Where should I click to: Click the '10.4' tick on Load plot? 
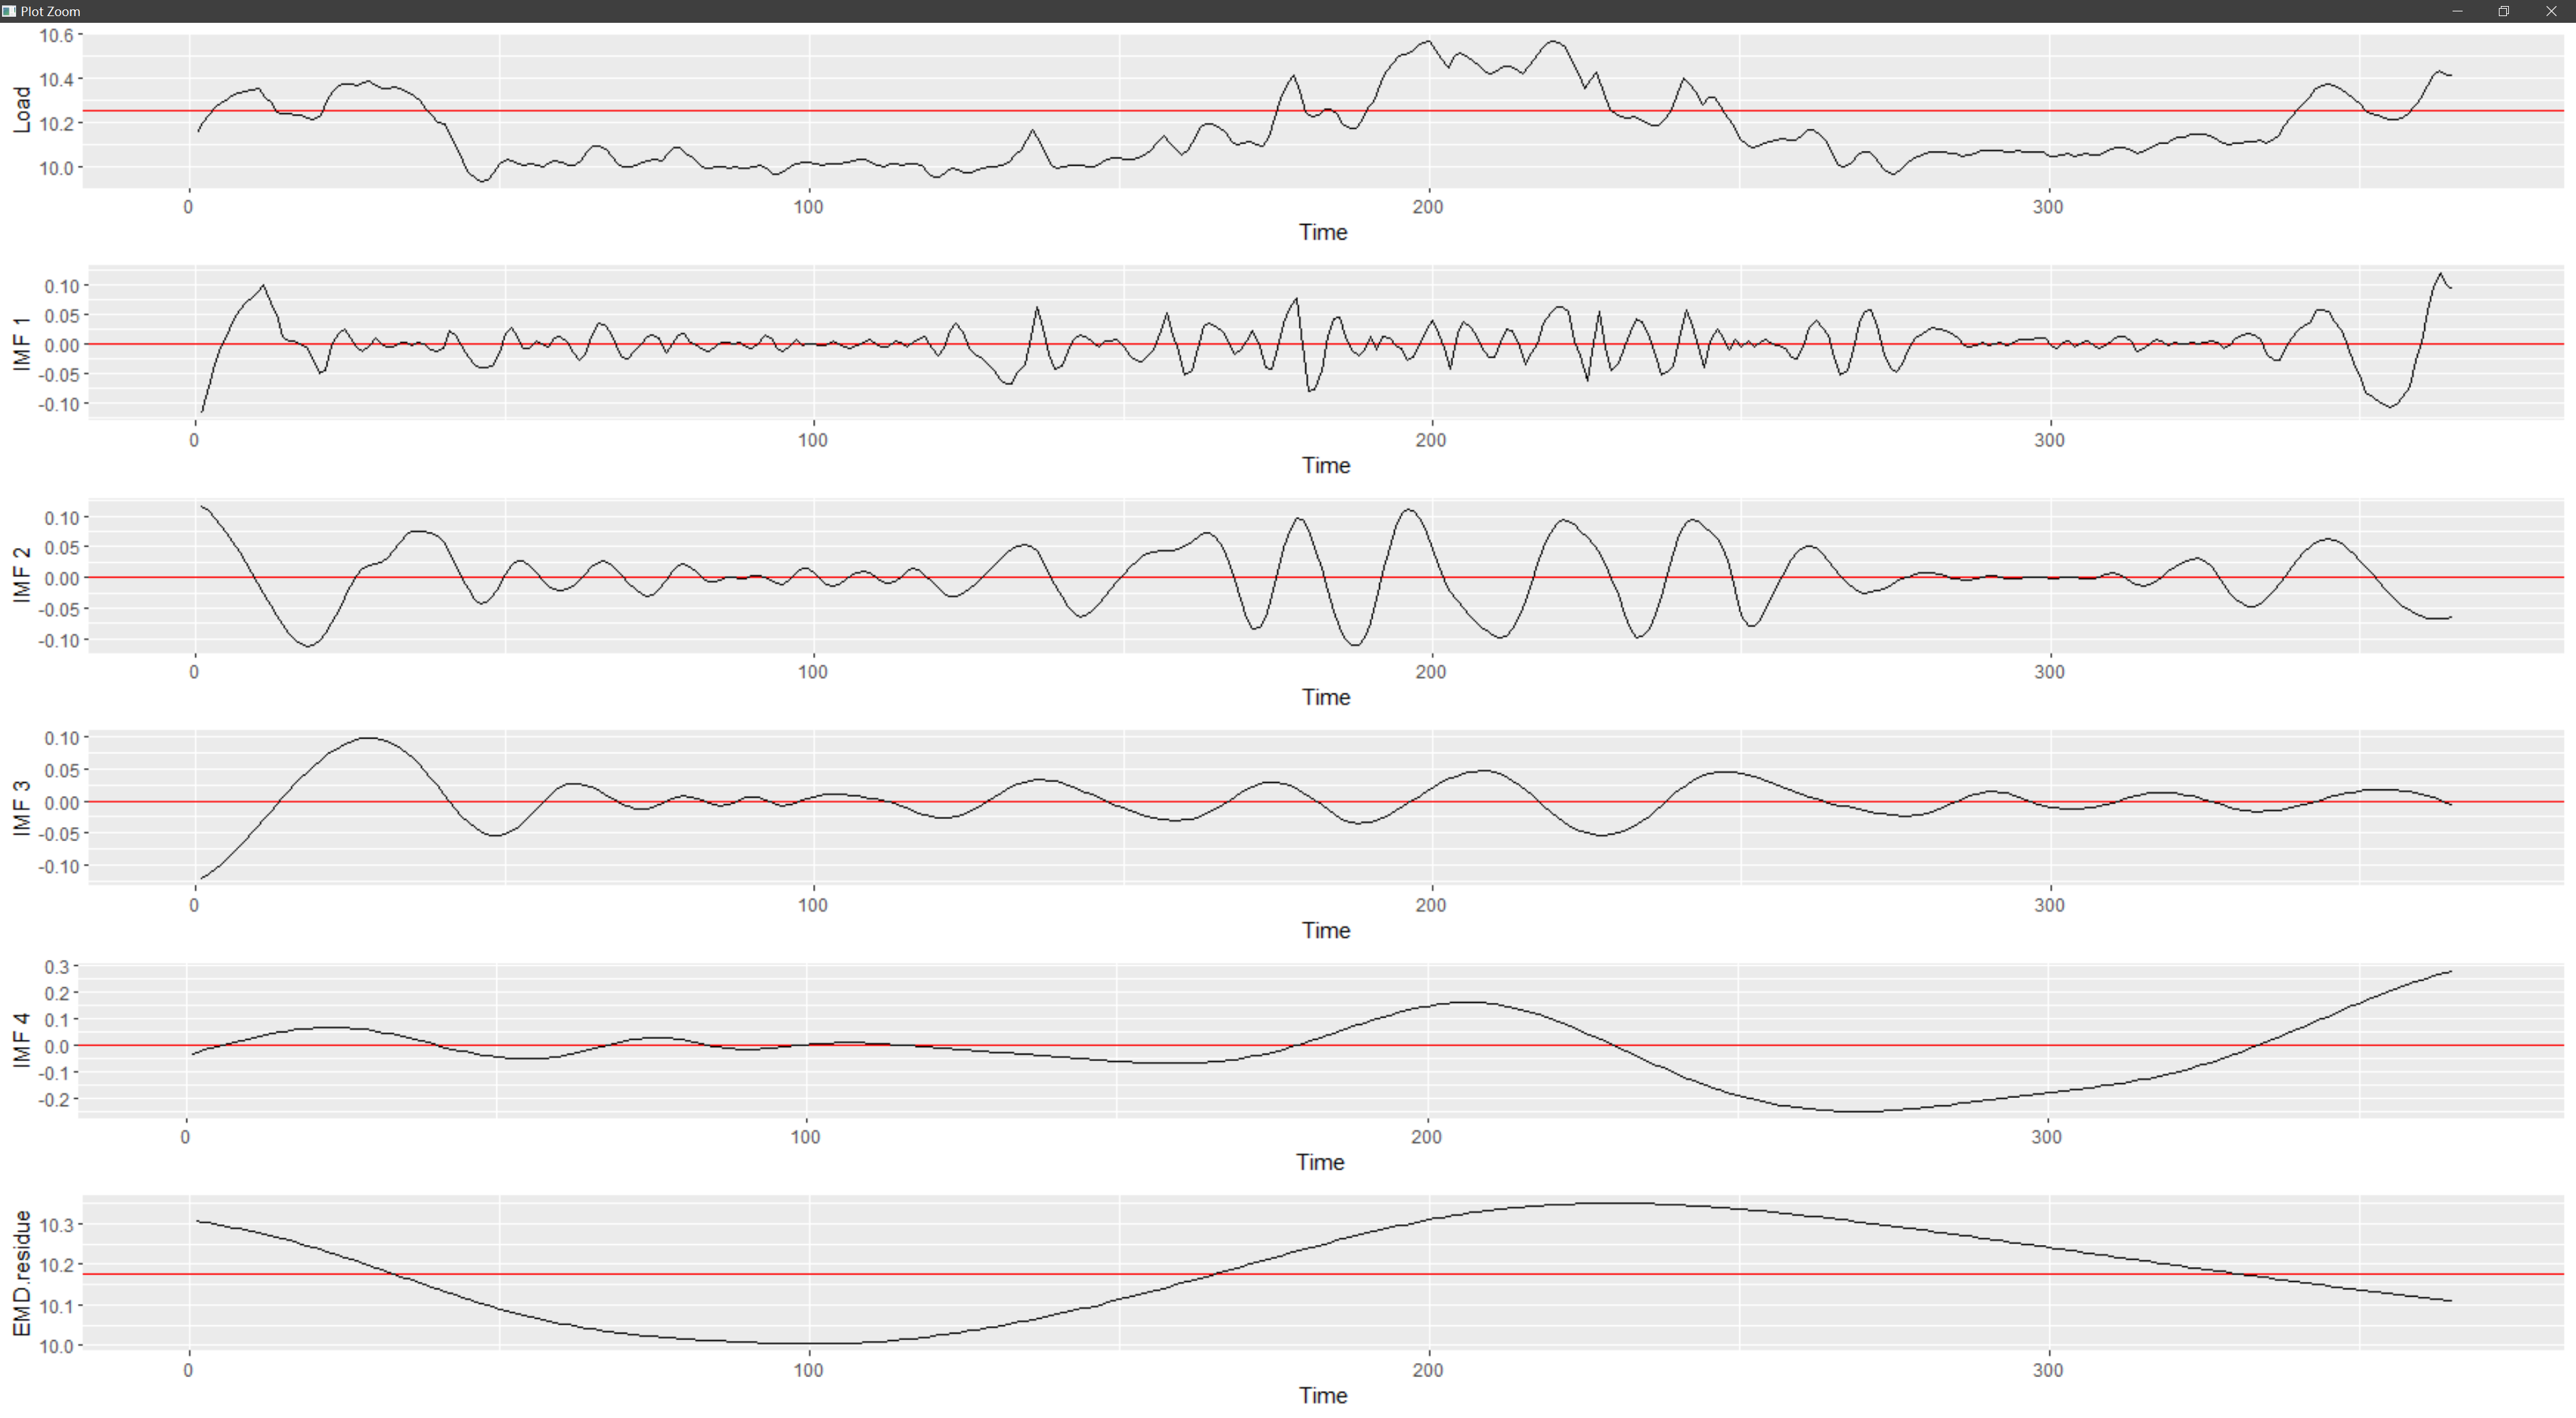click(56, 79)
